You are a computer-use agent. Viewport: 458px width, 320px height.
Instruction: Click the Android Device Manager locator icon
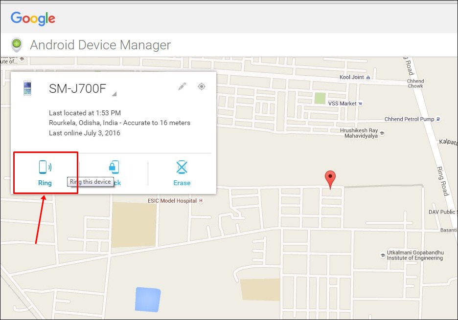[17, 45]
